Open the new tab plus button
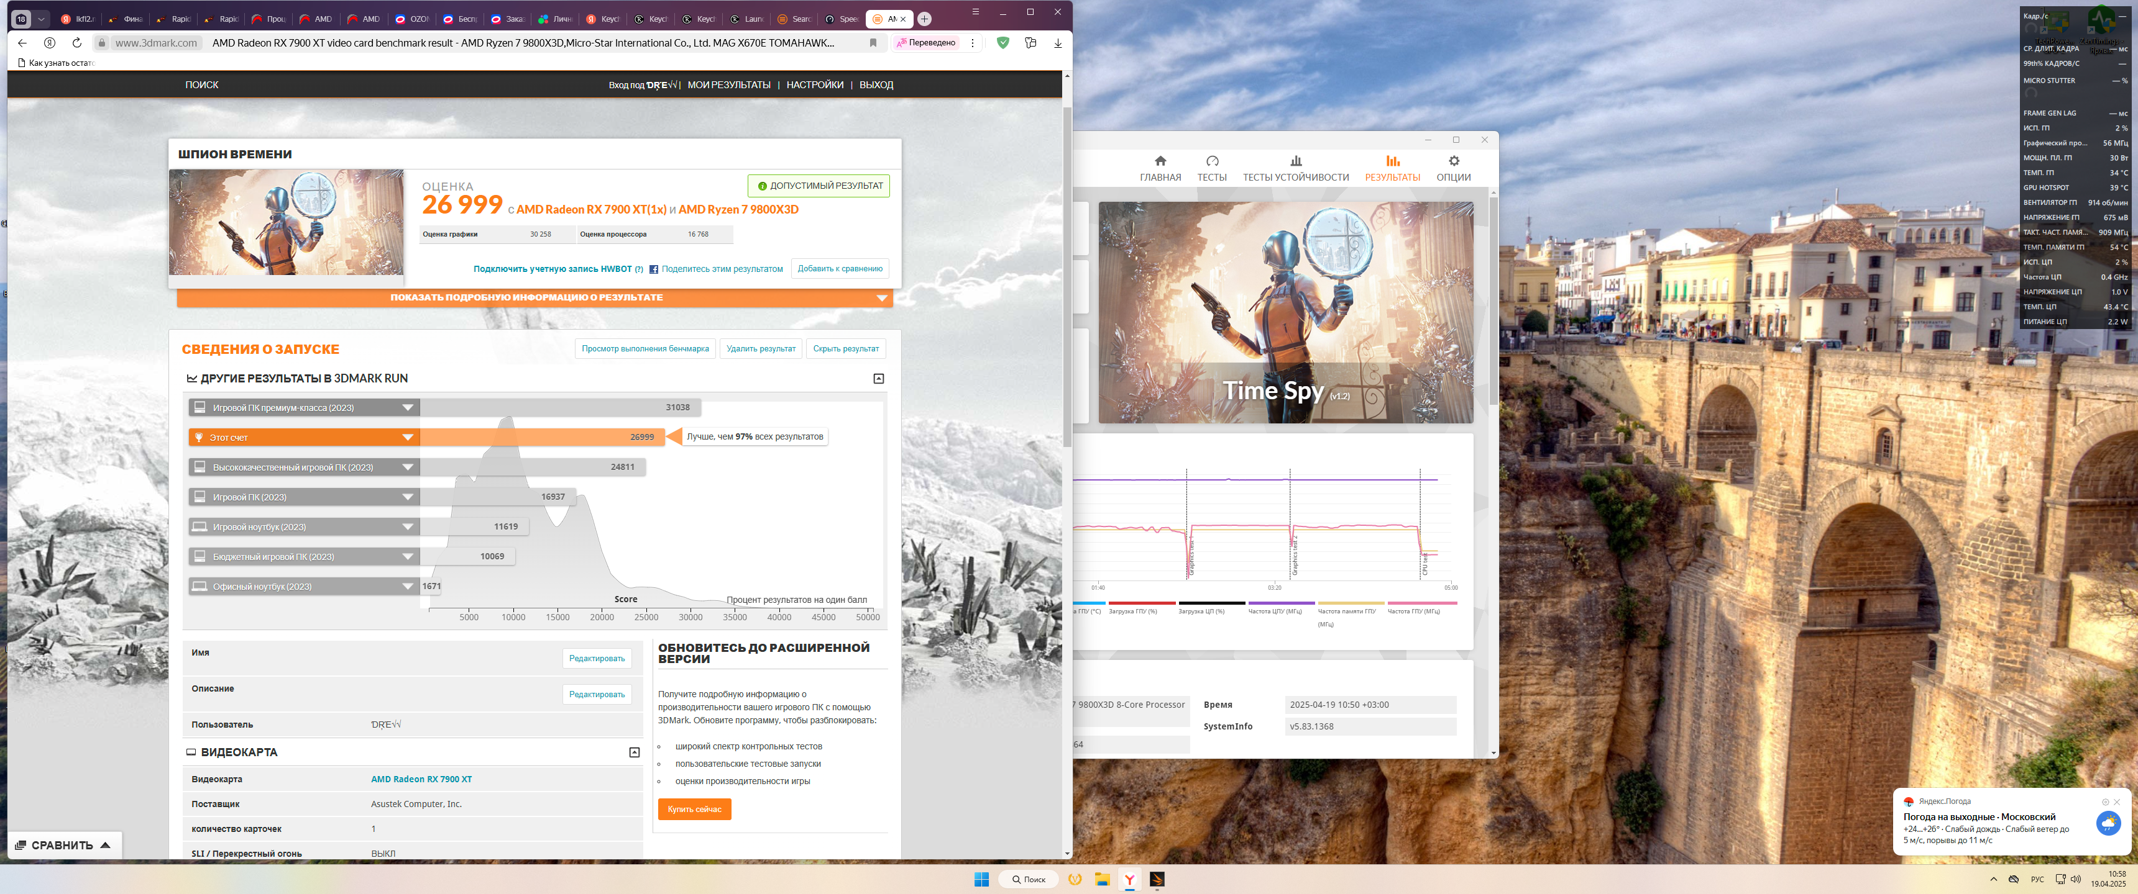2138x894 pixels. click(925, 19)
